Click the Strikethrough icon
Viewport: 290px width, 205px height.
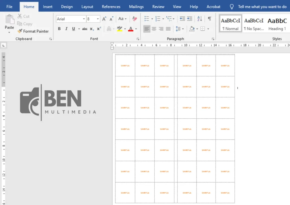click(x=85, y=29)
